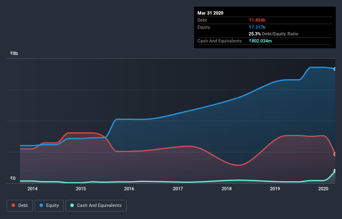Click the Equity endpoint marker for Mar 2020
The height and width of the screenshot is (219, 342).
pos(335,69)
